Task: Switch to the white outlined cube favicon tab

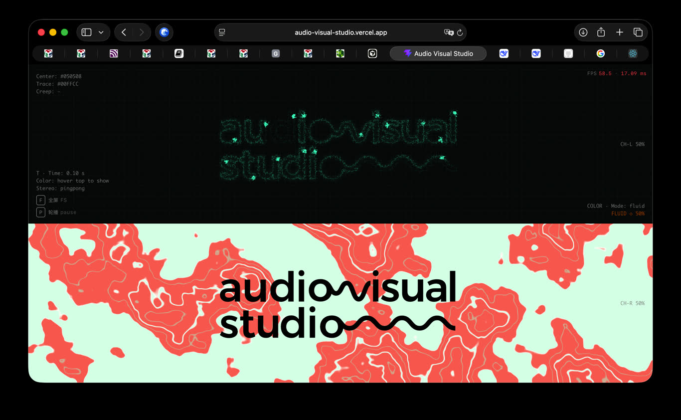Action: [x=372, y=53]
